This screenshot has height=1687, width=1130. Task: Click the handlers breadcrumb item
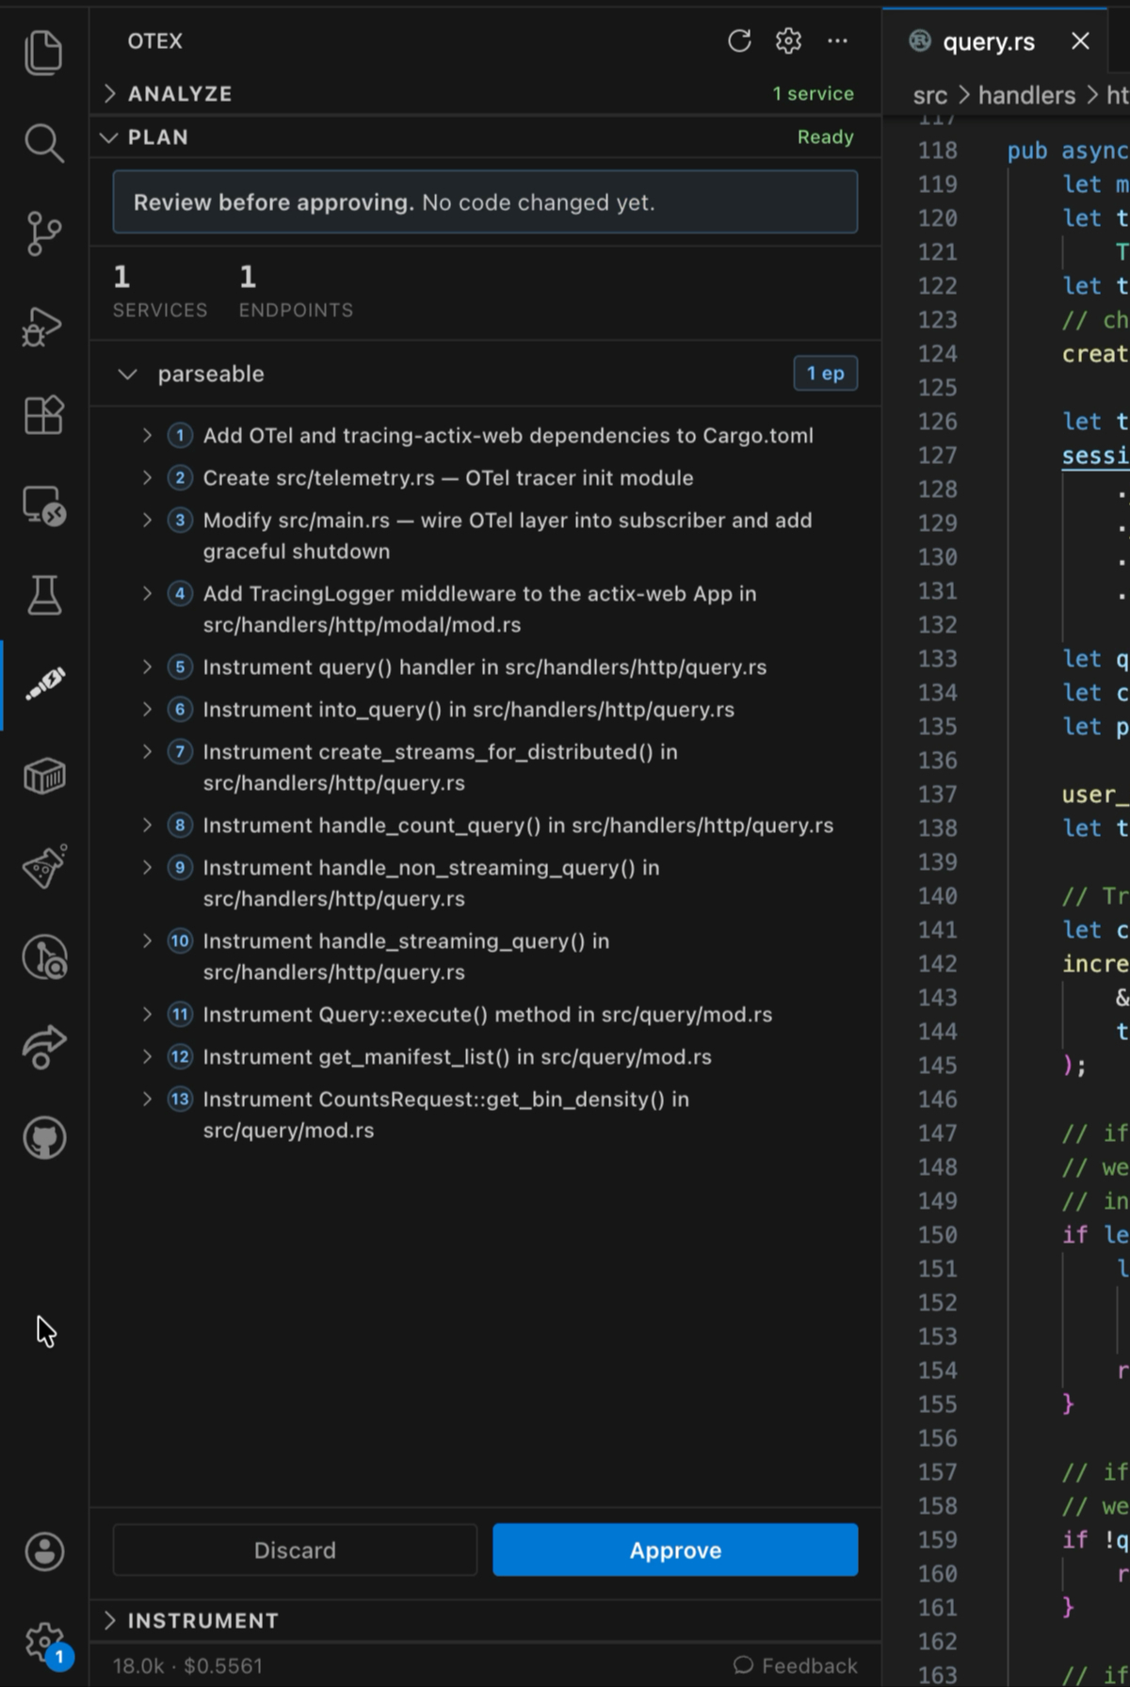pos(1026,95)
